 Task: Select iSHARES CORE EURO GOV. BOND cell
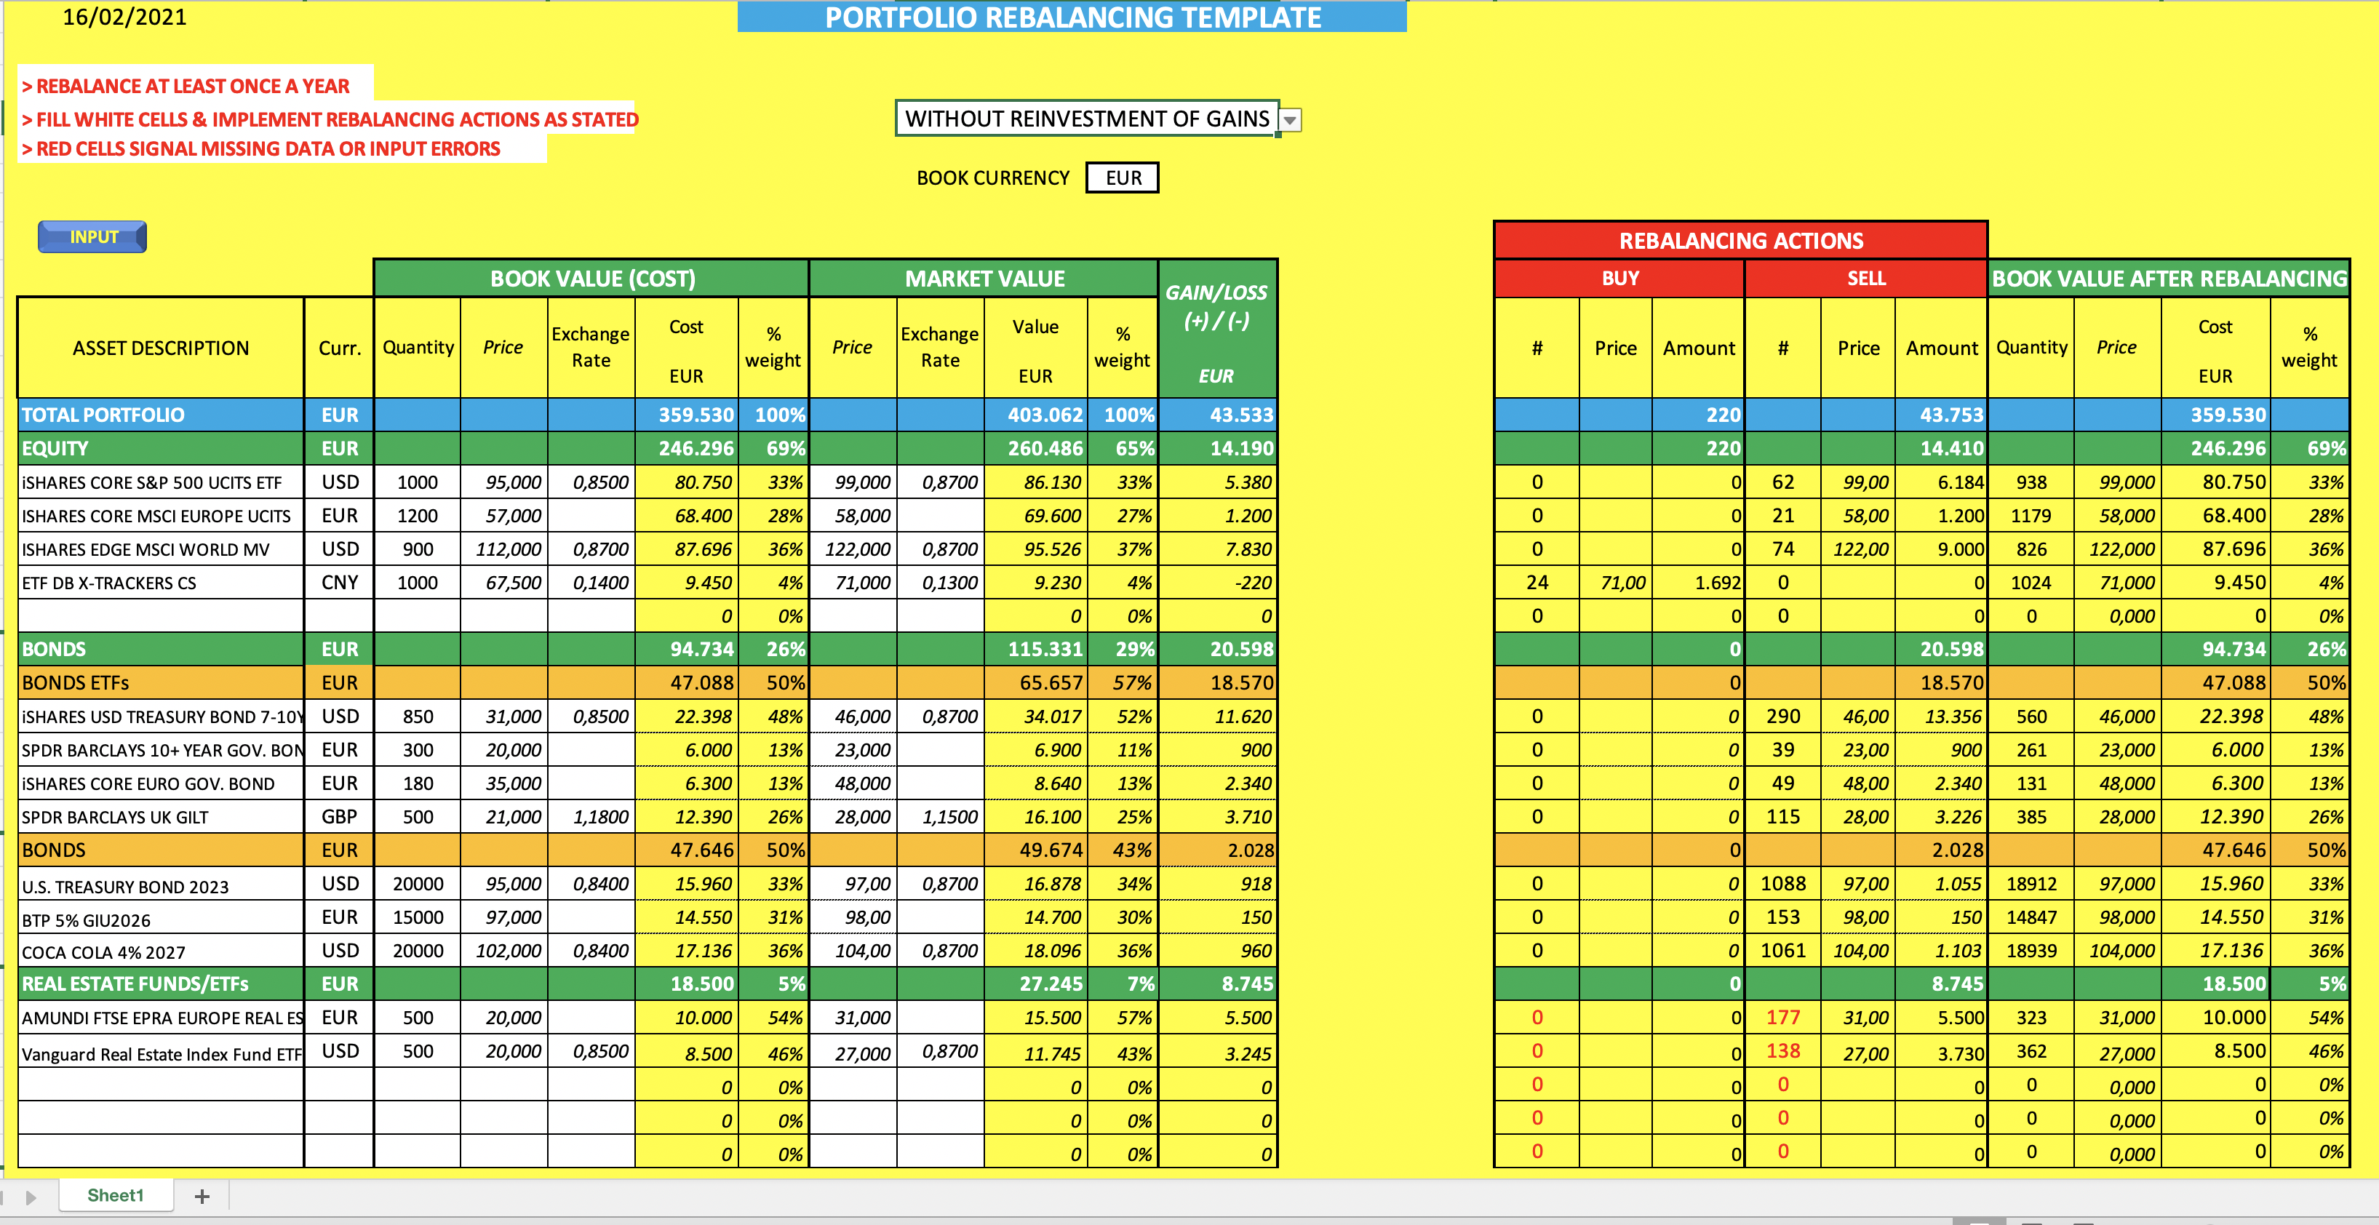pyautogui.click(x=162, y=783)
